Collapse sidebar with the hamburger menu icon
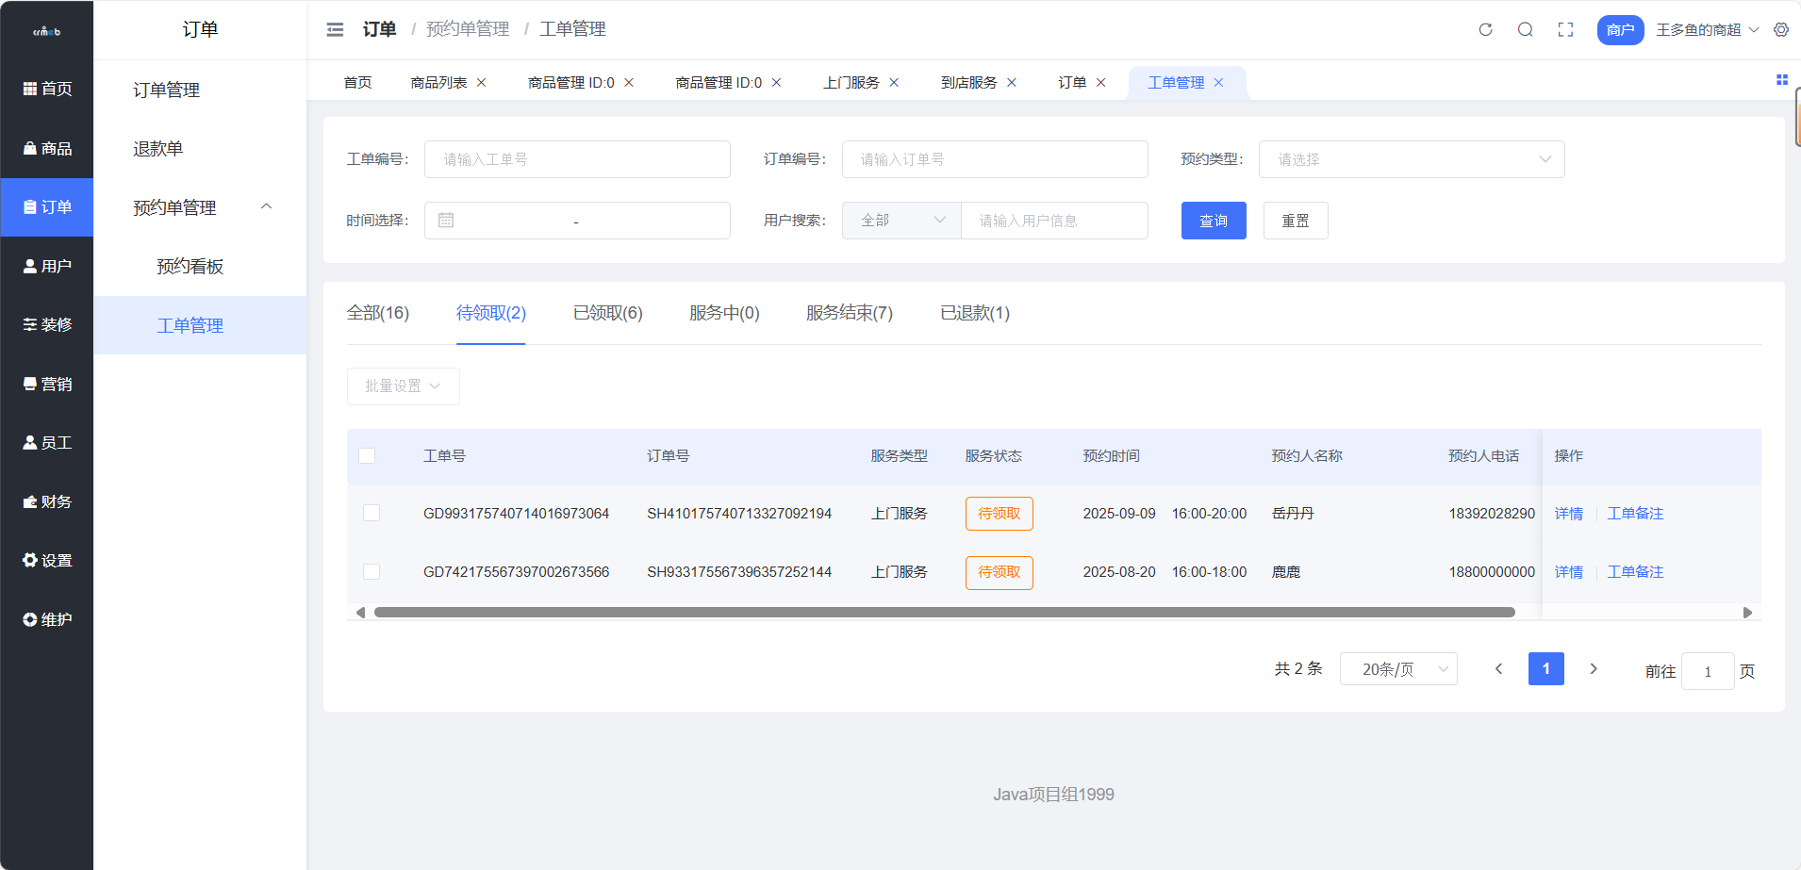This screenshot has width=1801, height=870. pyautogui.click(x=335, y=30)
